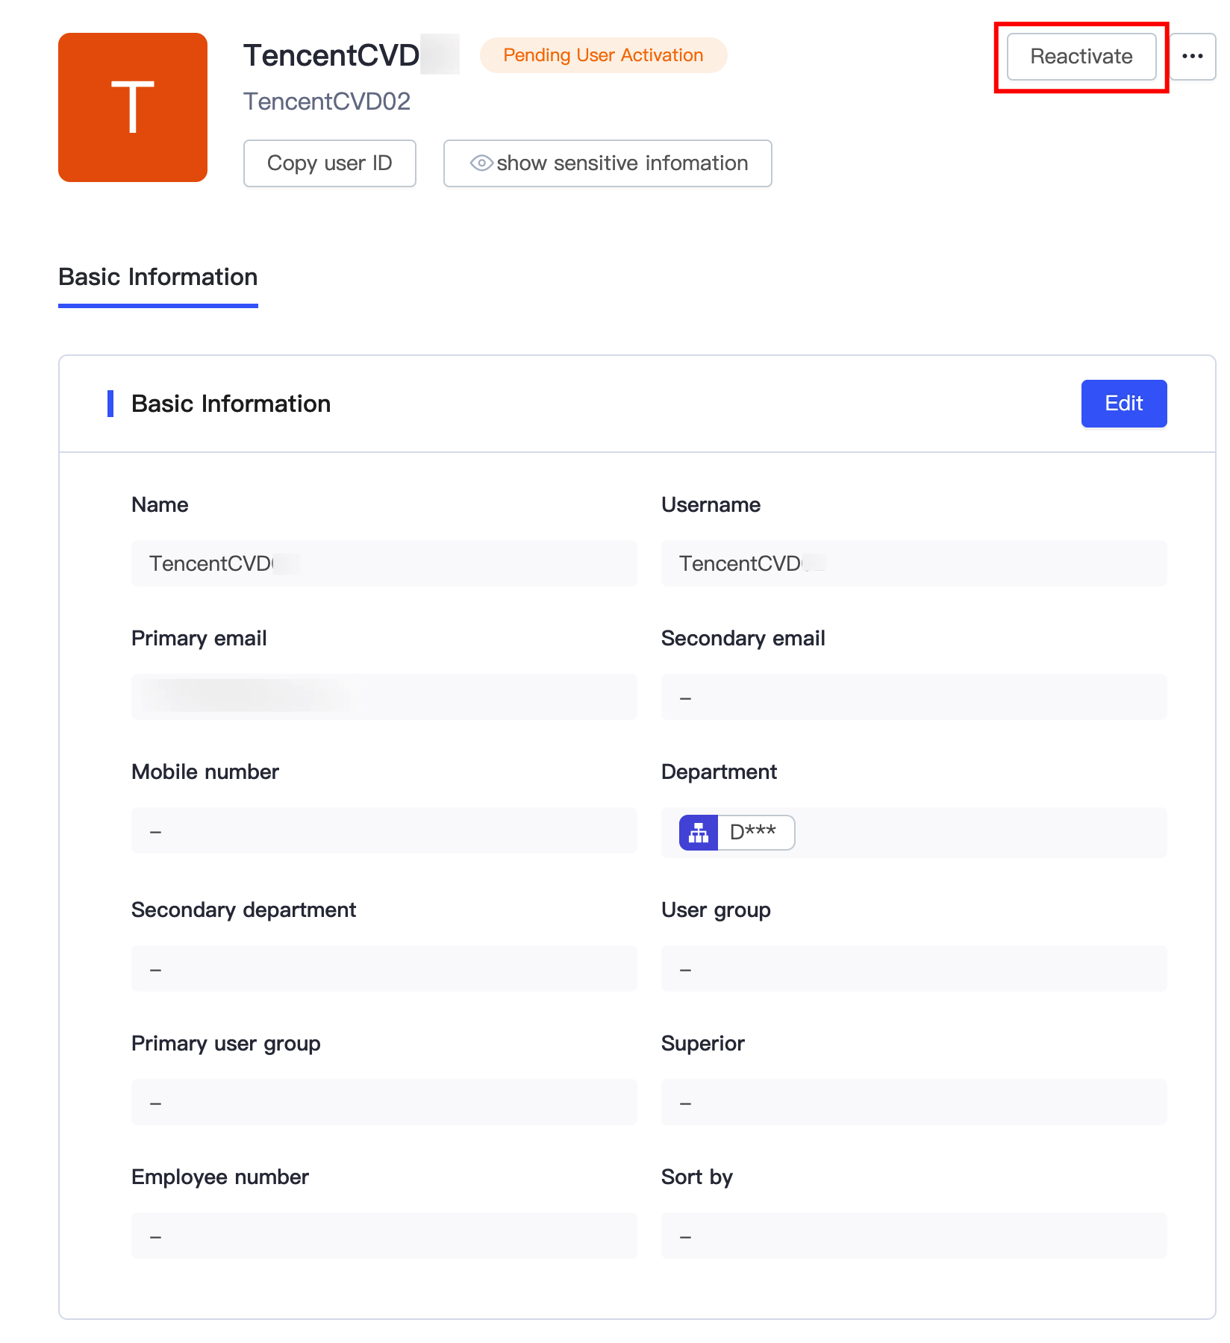Click the Mobile number field
Image resolution: width=1230 pixels, height=1343 pixels.
click(x=384, y=830)
